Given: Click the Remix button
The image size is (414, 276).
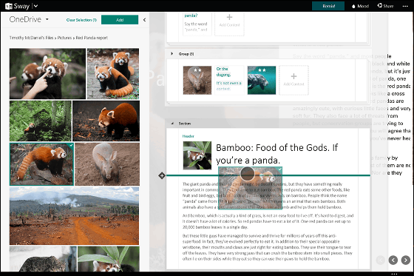Looking at the screenshot, I should coord(328,6).
